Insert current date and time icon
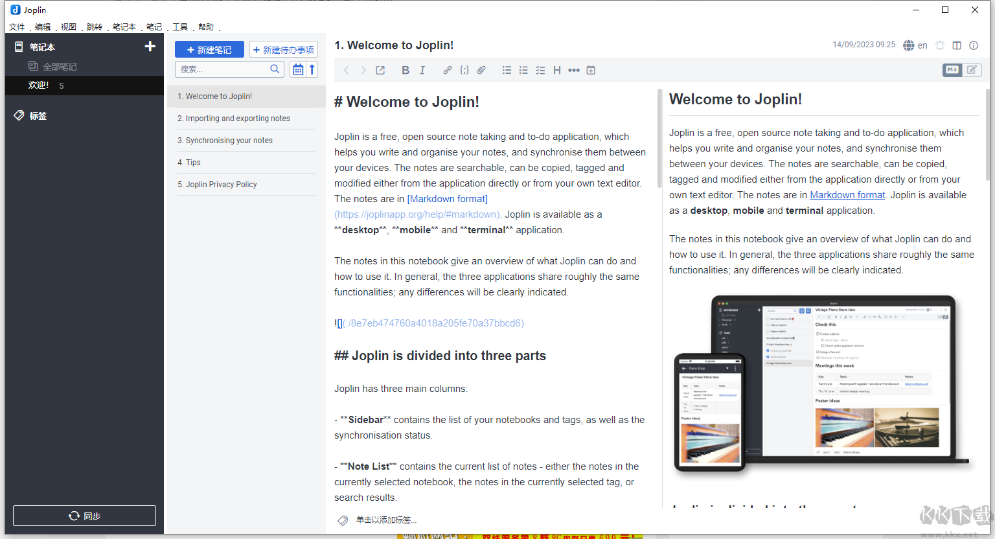The height and width of the screenshot is (539, 995). coord(591,70)
